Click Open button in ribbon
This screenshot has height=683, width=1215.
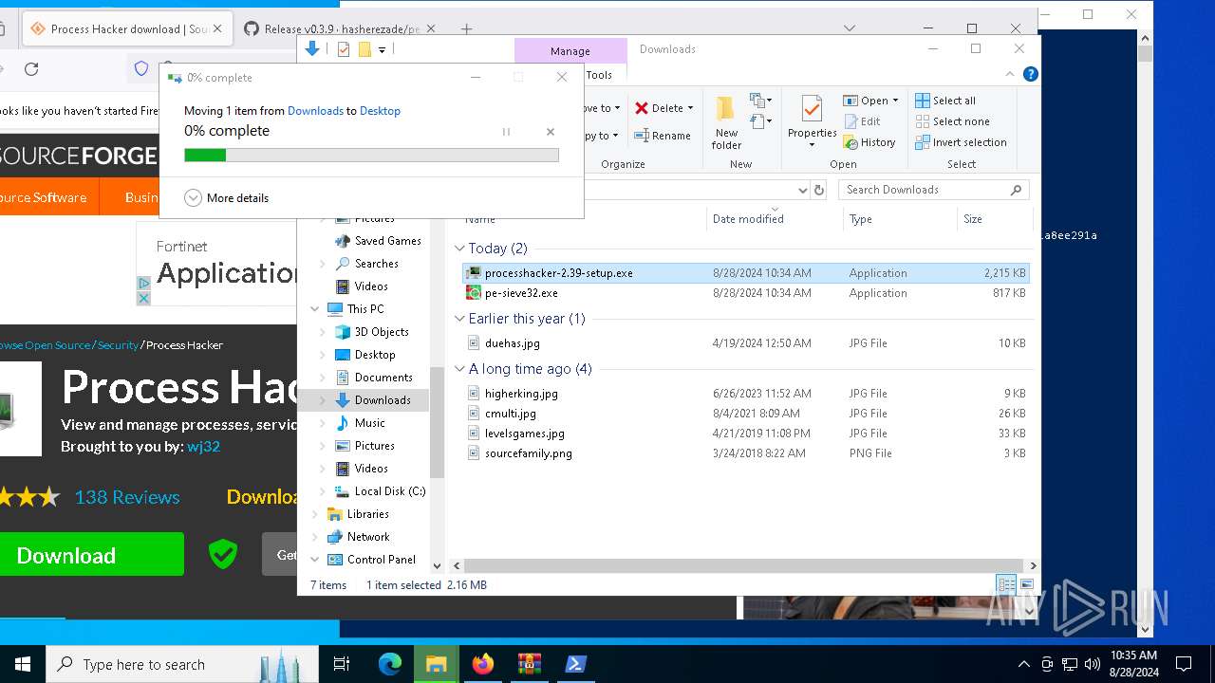click(x=866, y=101)
